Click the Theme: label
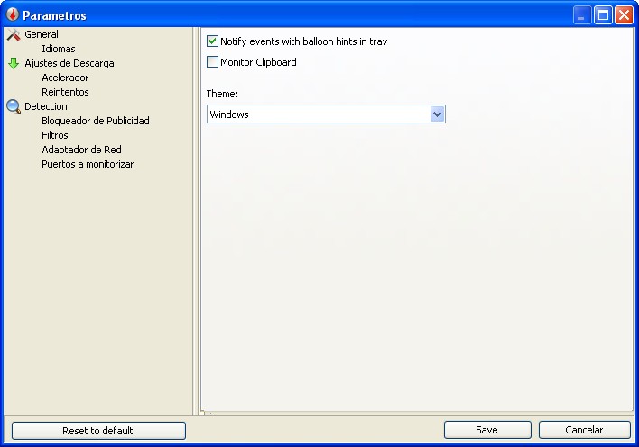The width and height of the screenshot is (639, 447). pyautogui.click(x=222, y=94)
